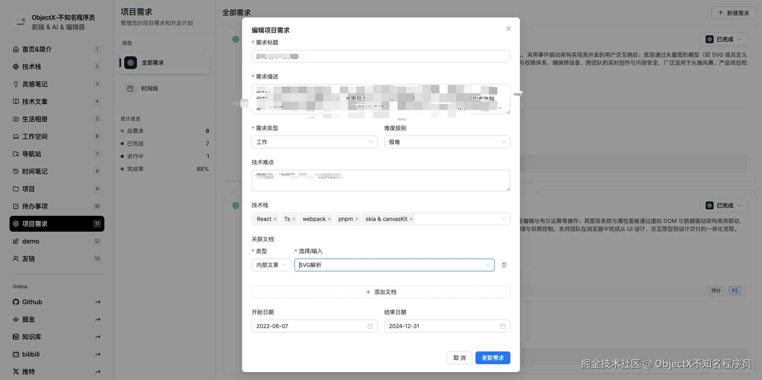Click the 技术难点 text area
Screen dimensions: 762x380
pyautogui.click(x=381, y=180)
